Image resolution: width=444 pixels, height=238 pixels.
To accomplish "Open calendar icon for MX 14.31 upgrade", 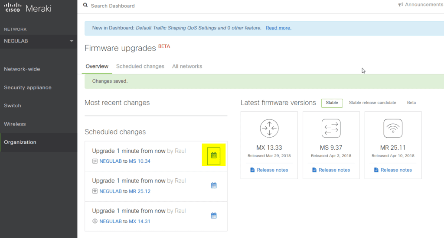I will click(214, 215).
